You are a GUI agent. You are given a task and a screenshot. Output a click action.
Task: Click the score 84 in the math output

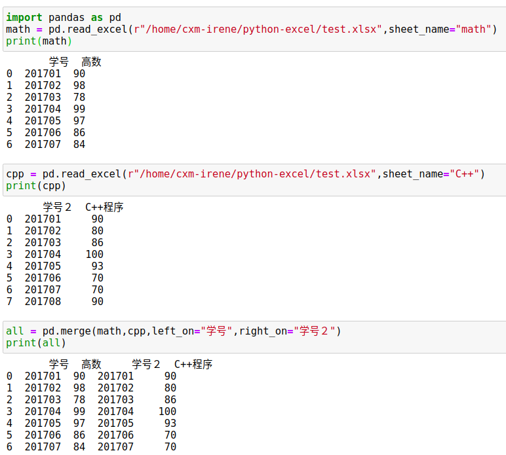coord(79,144)
